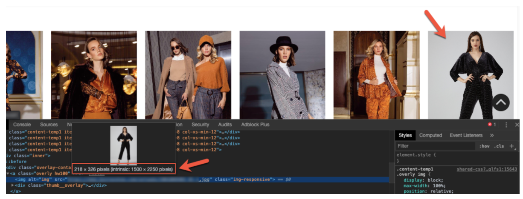Toggle the :hov element state panel

tap(484, 146)
